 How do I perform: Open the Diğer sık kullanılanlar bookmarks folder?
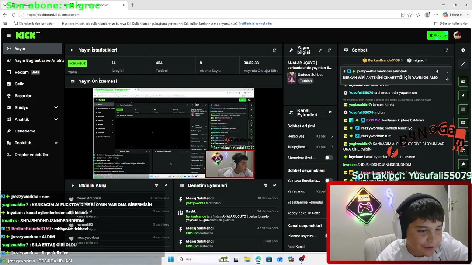tap(451, 24)
